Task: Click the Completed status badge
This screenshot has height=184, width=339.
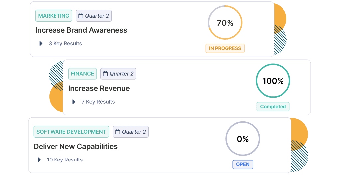Action: tap(273, 107)
